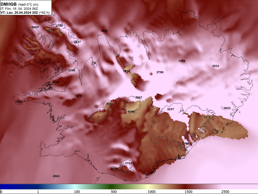Viewport: 258px width, 194px height.
Task: Click the green section of the color bar
Action: pos(112,187)
